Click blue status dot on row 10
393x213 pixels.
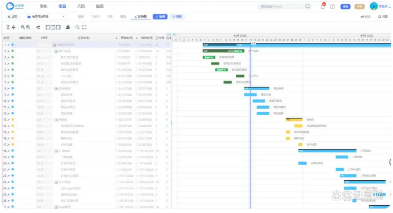(x=13, y=101)
